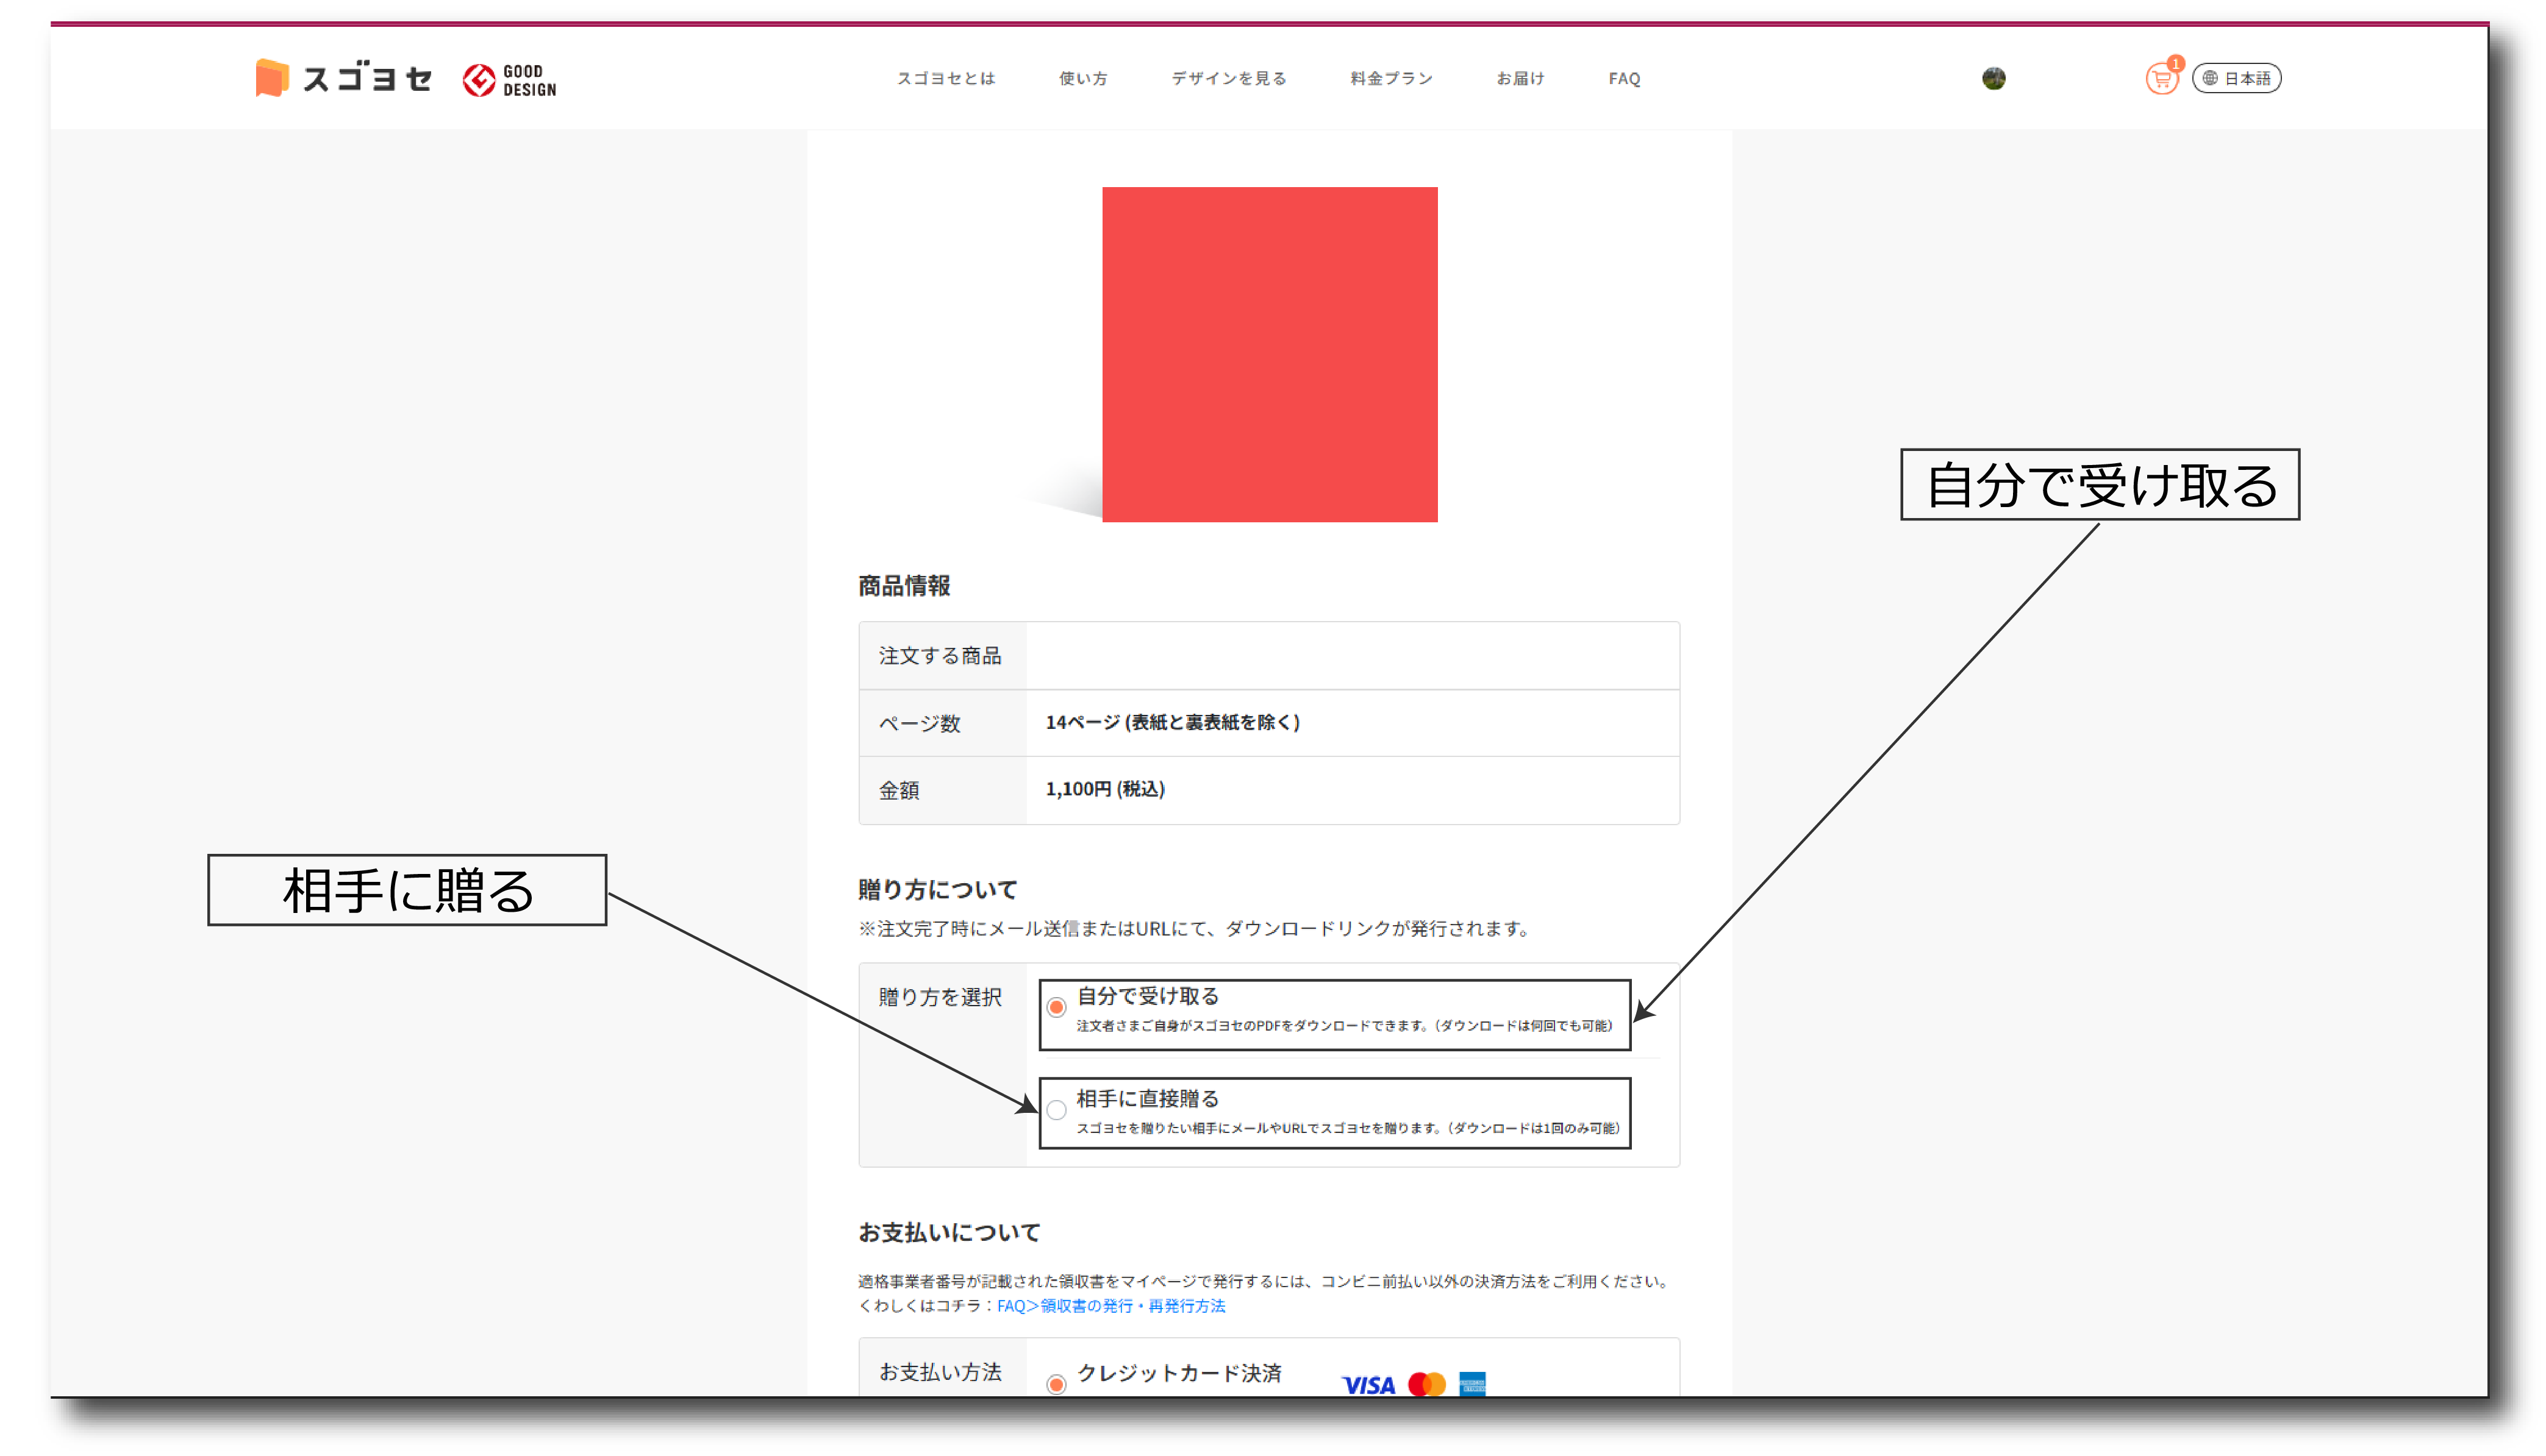
Task: Click the Good Design award badge
Action: [509, 80]
